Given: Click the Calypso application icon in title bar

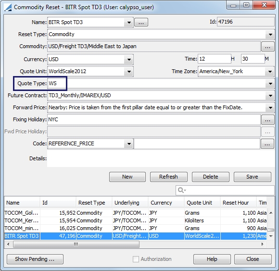Looking at the screenshot, I should (8, 7).
